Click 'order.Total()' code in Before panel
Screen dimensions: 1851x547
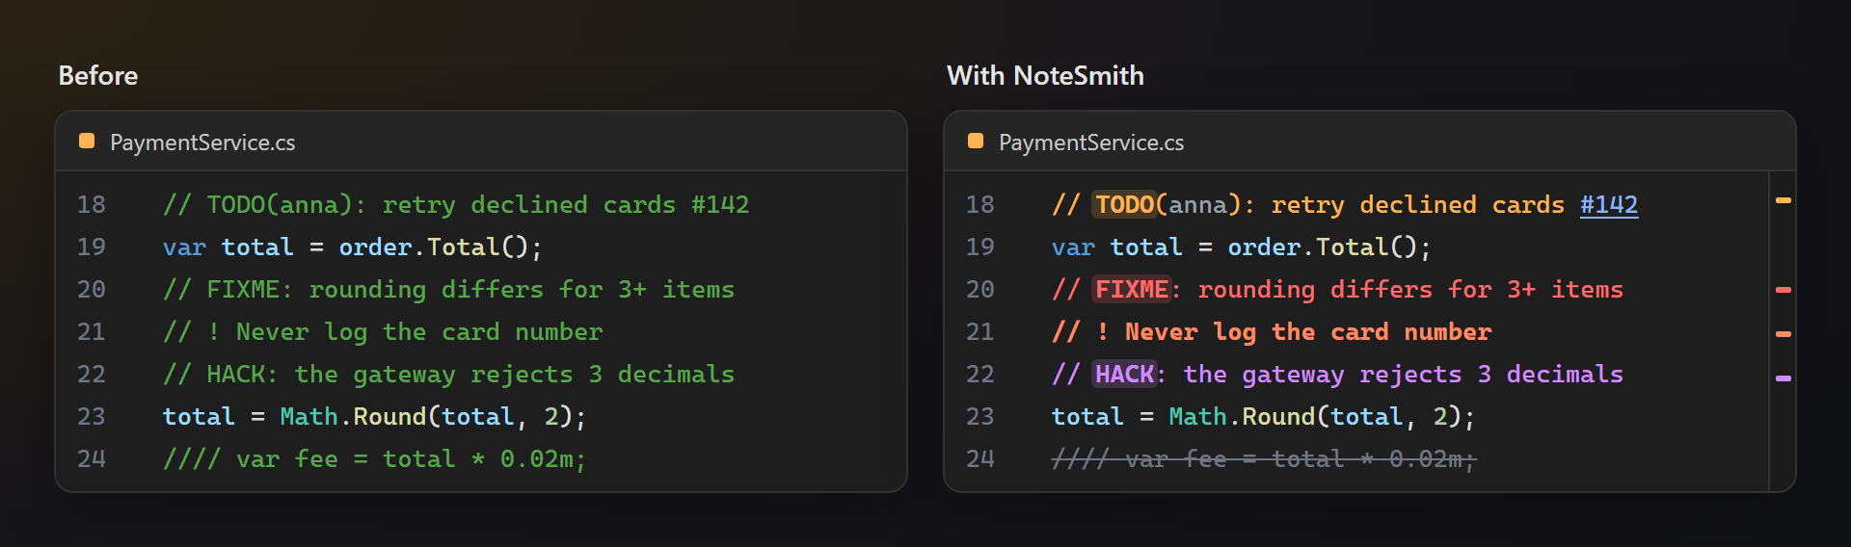[441, 247]
